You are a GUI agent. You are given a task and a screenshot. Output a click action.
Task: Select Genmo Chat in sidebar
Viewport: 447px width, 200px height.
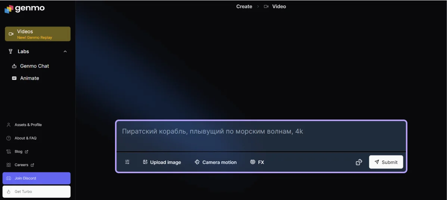click(34, 66)
